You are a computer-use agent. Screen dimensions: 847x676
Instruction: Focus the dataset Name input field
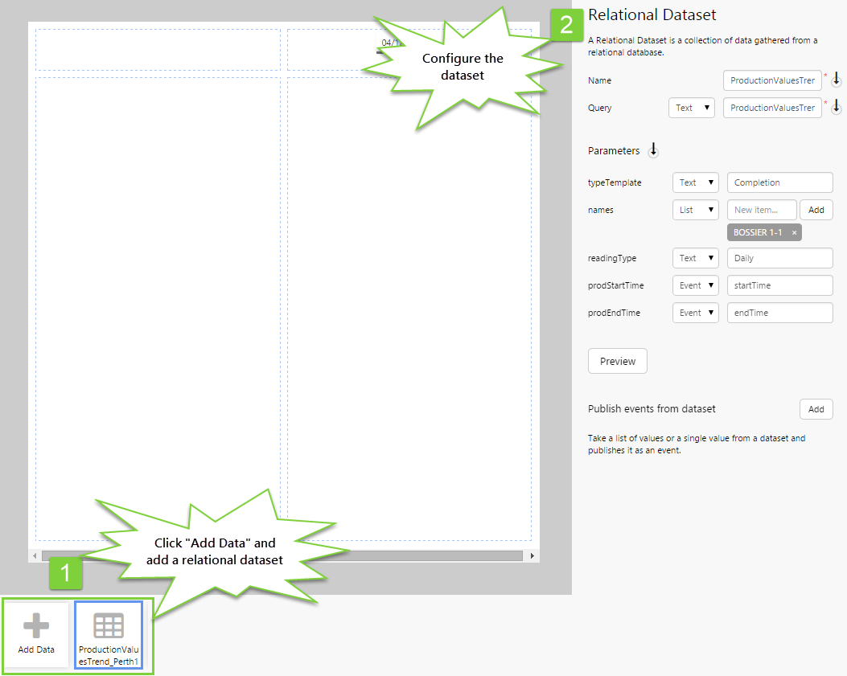click(x=772, y=80)
